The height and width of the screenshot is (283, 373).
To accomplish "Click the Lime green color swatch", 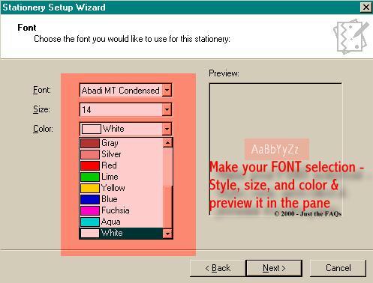I will 90,177.
